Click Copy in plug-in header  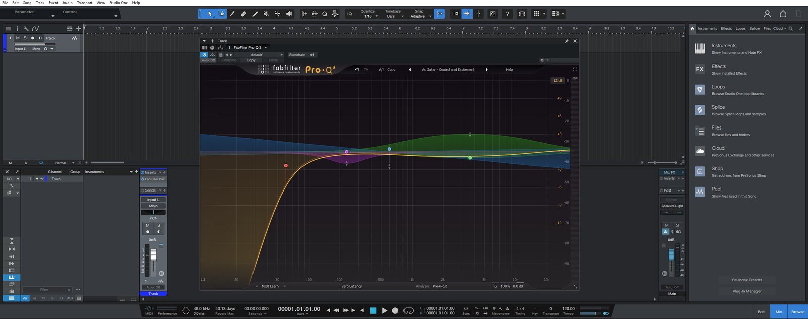pyautogui.click(x=251, y=60)
